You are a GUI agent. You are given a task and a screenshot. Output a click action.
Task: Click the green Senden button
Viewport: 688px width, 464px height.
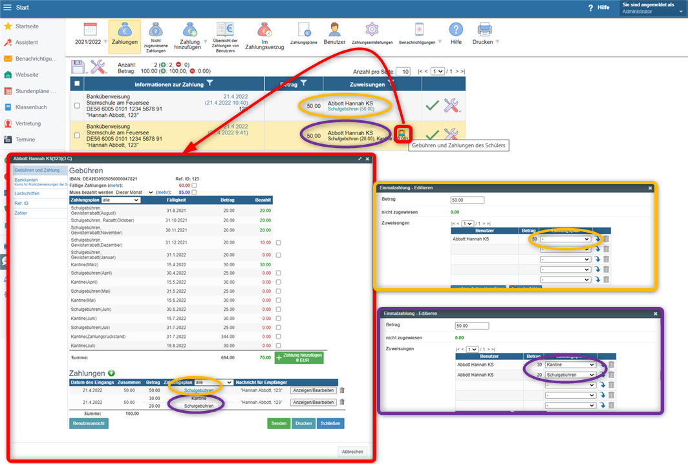click(279, 423)
